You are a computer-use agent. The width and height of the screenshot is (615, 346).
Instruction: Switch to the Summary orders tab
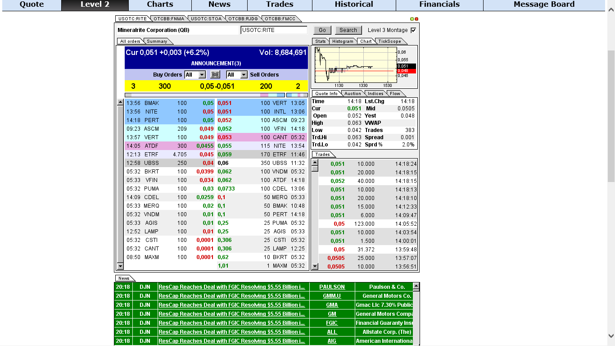click(x=157, y=41)
